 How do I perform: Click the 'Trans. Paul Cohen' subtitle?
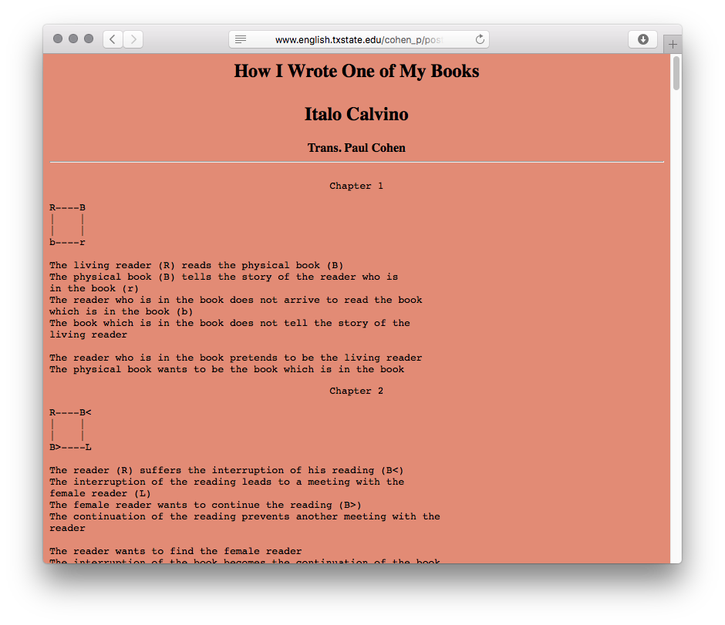(x=356, y=148)
